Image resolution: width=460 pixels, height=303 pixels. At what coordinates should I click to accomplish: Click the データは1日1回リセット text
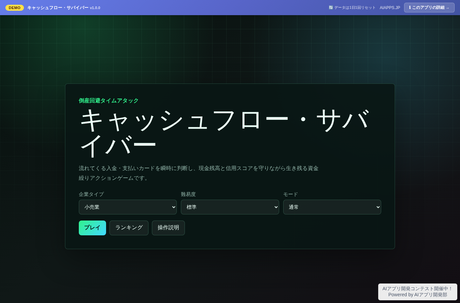(355, 8)
